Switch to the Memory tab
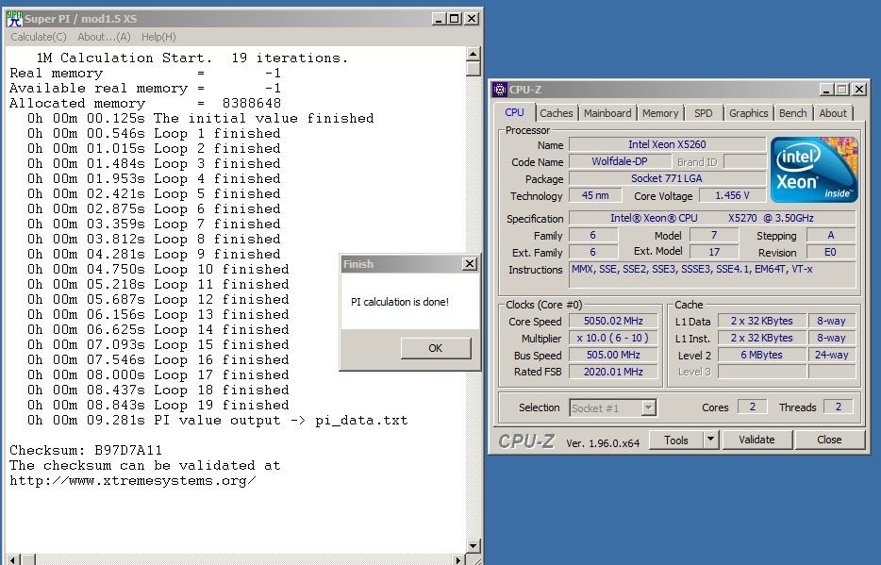 point(660,113)
